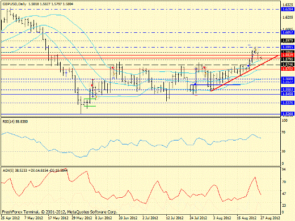295x221 pixels.
Task: Click the 2 Jul 2012 date label
Action: point(150,218)
